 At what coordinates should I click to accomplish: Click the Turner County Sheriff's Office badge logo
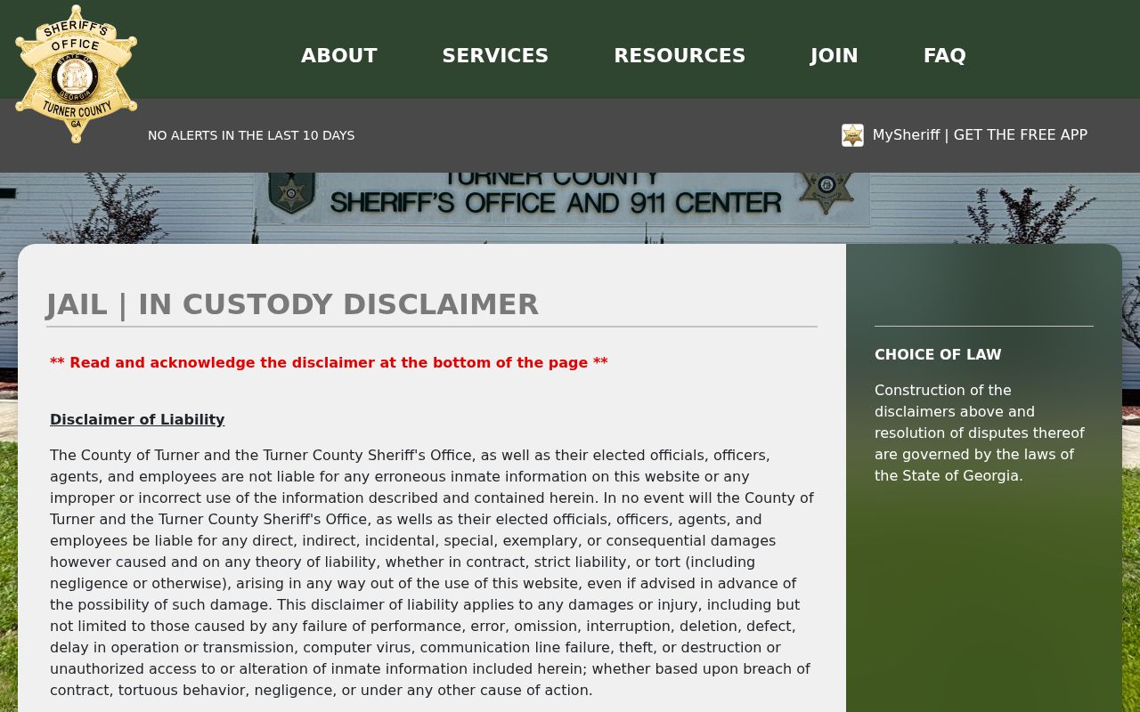coord(77,73)
